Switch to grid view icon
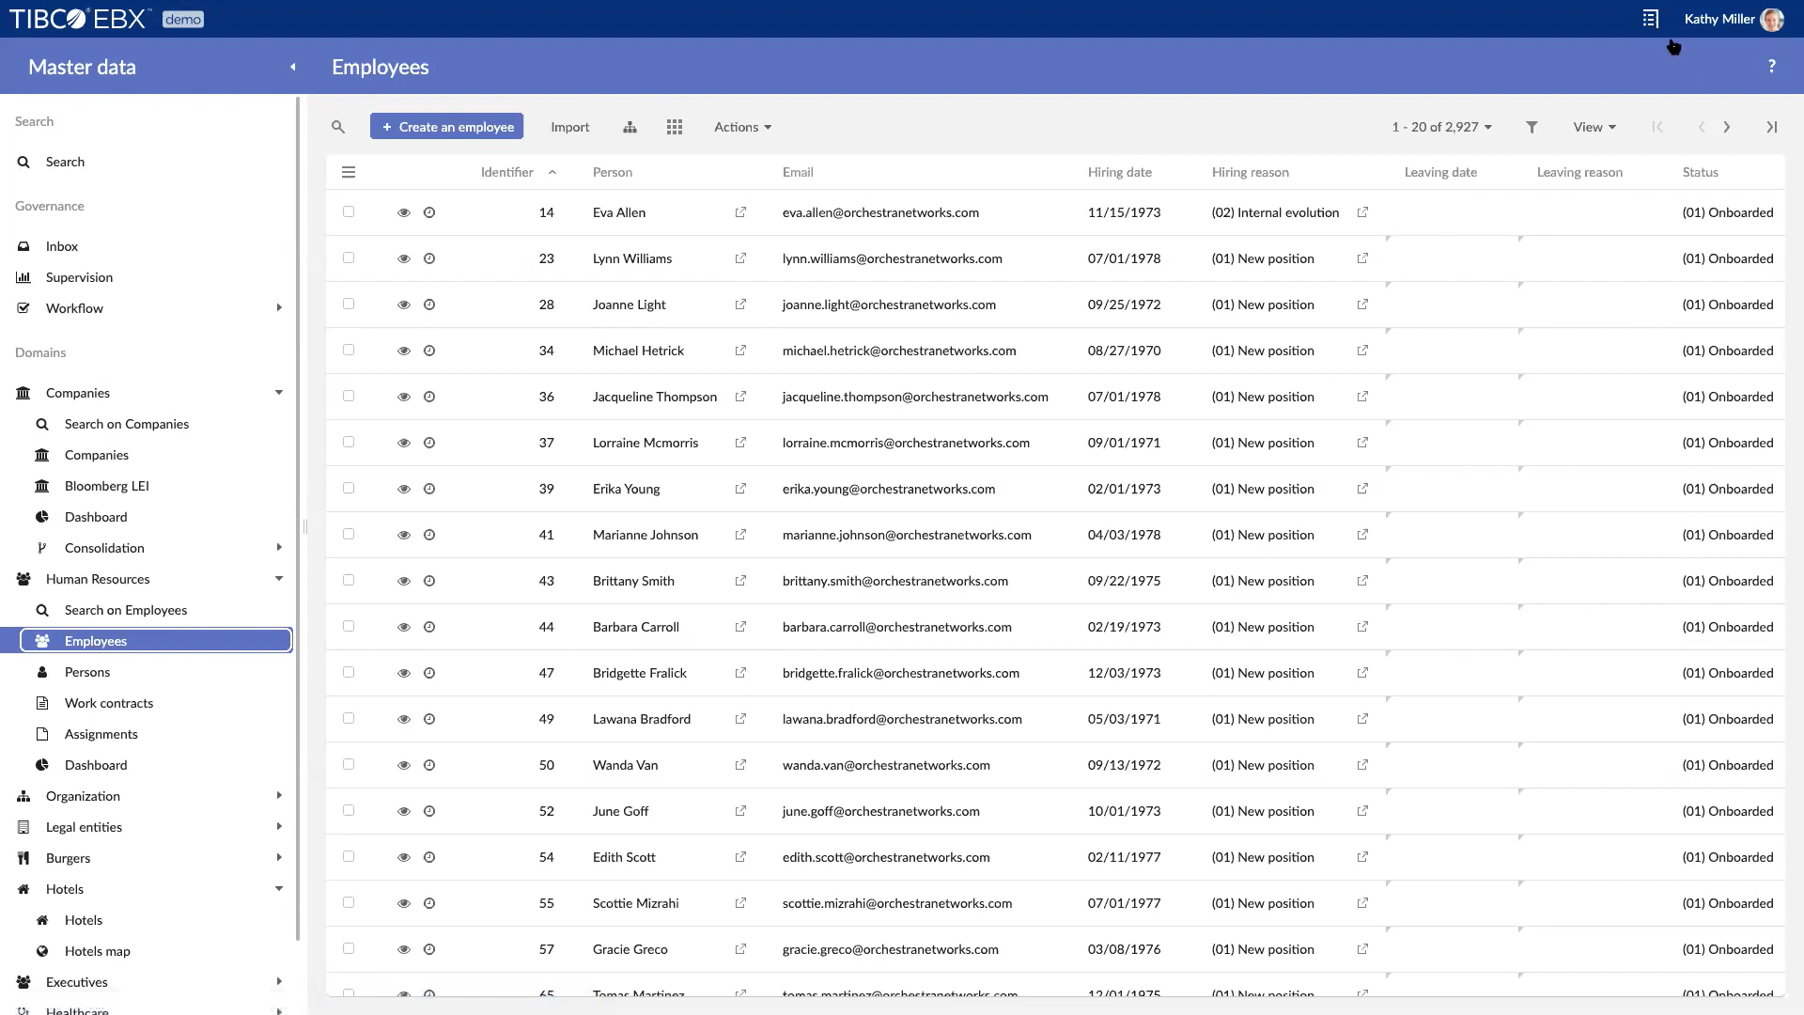This screenshot has height=1015, width=1804. pos(675,127)
